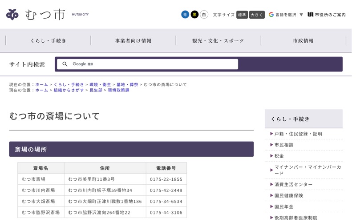
Task: Click the magnifier search icon
Action: [65, 64]
